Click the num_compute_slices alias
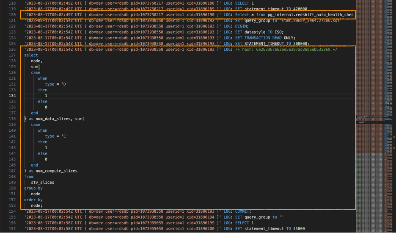Image resolution: width=396 pixels, height=233 pixels. click(x=56, y=171)
